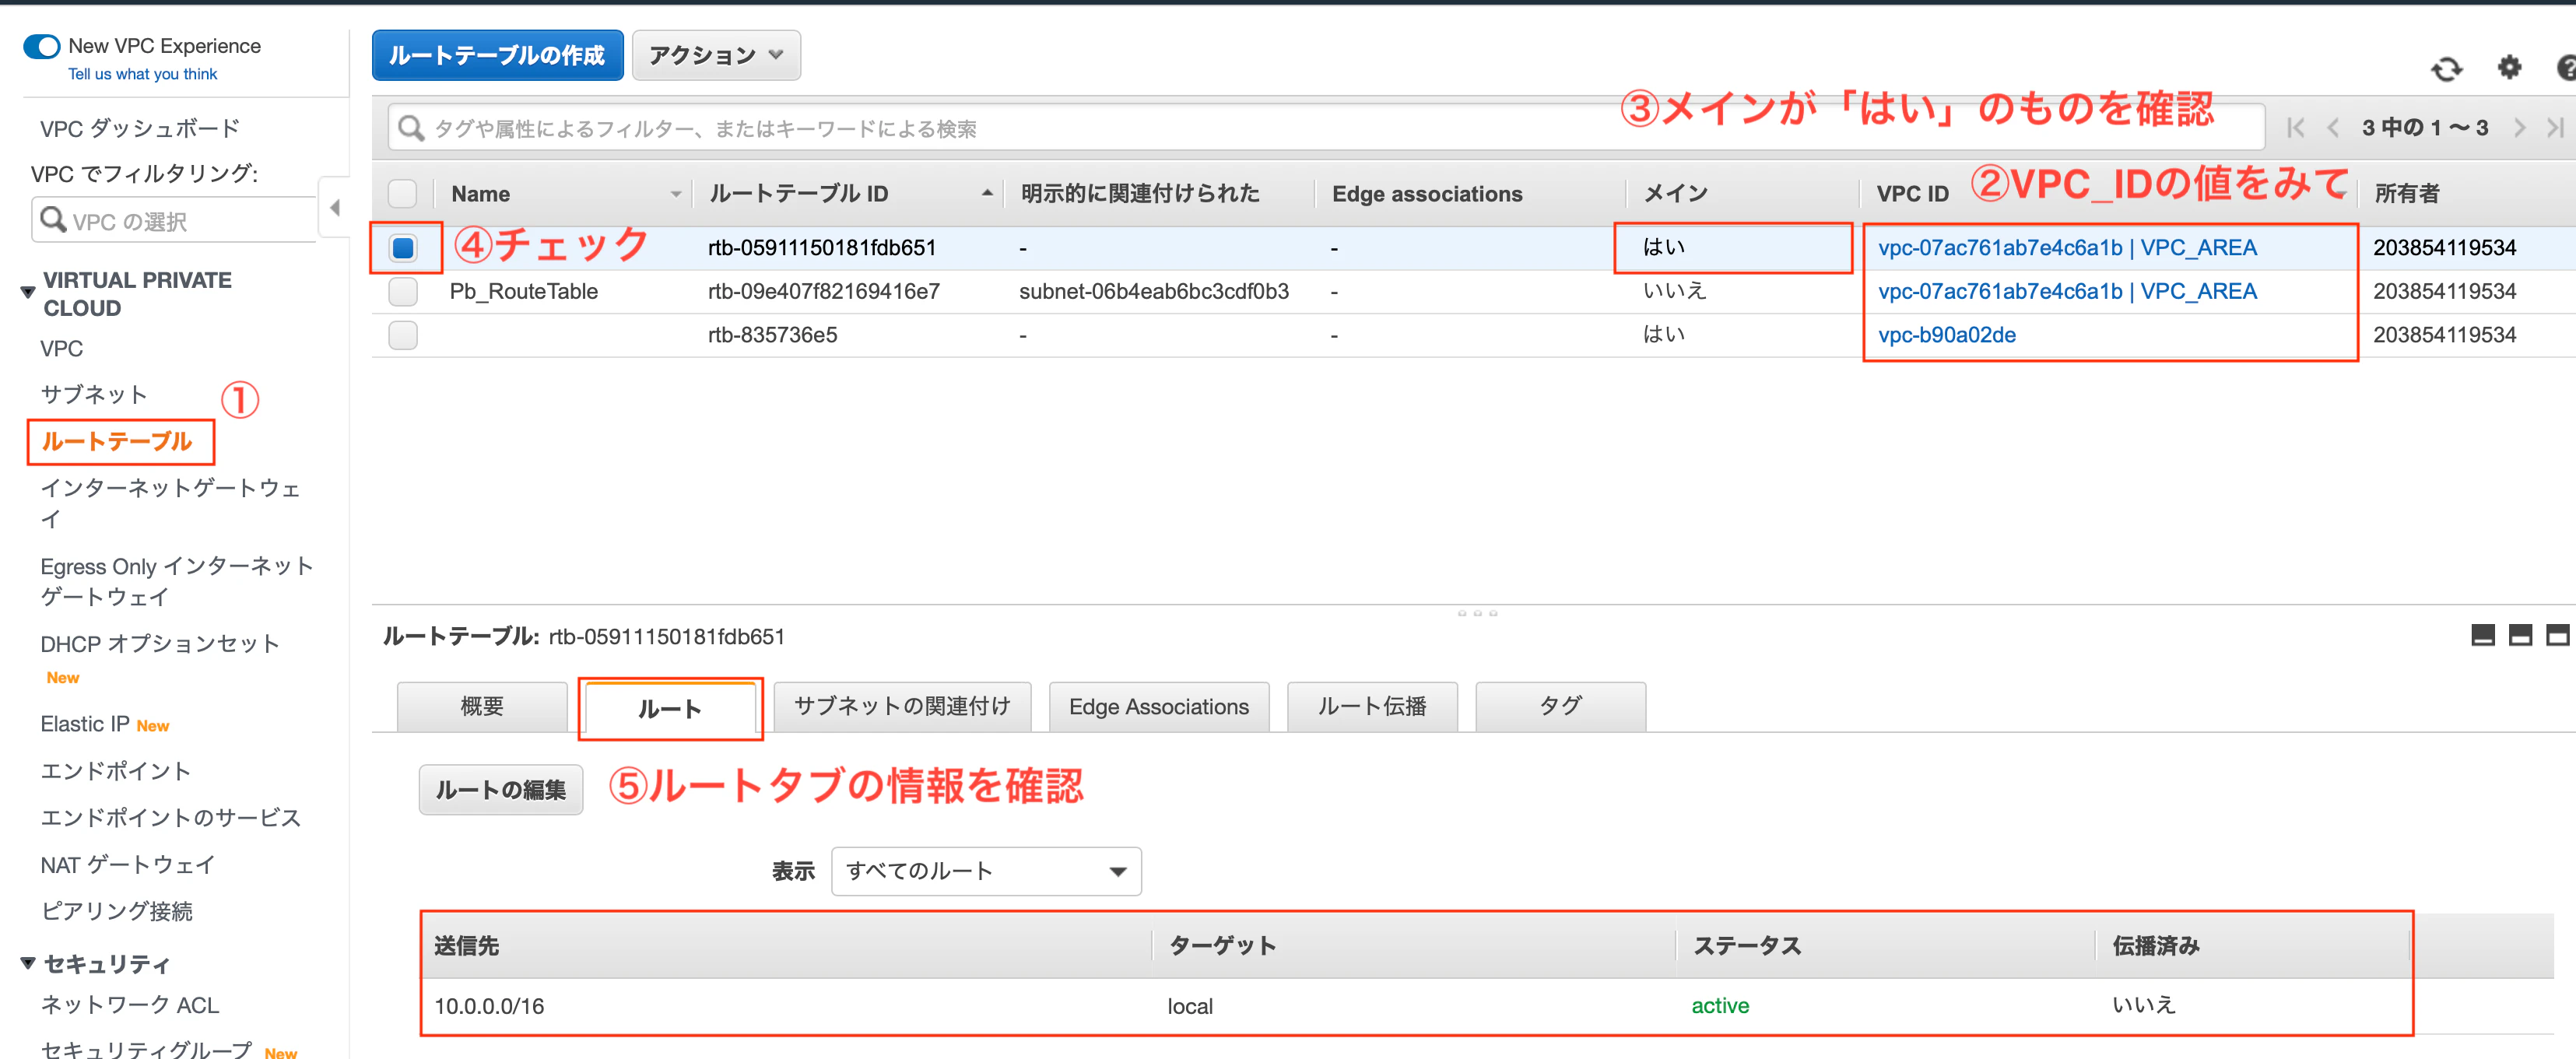The image size is (2576, 1059).
Task: Click the rtb-835736e5 ID cell
Action: point(772,335)
